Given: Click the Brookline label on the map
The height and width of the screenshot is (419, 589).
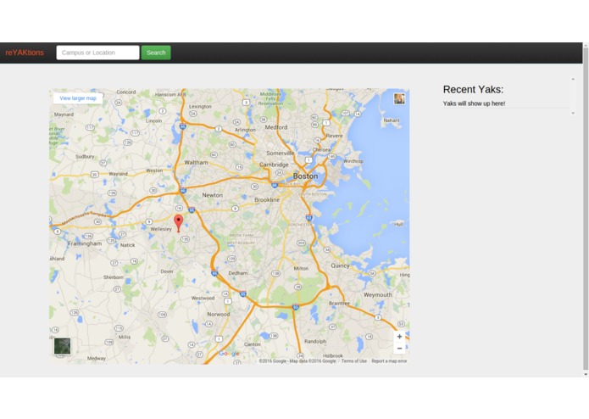Looking at the screenshot, I should [x=267, y=200].
